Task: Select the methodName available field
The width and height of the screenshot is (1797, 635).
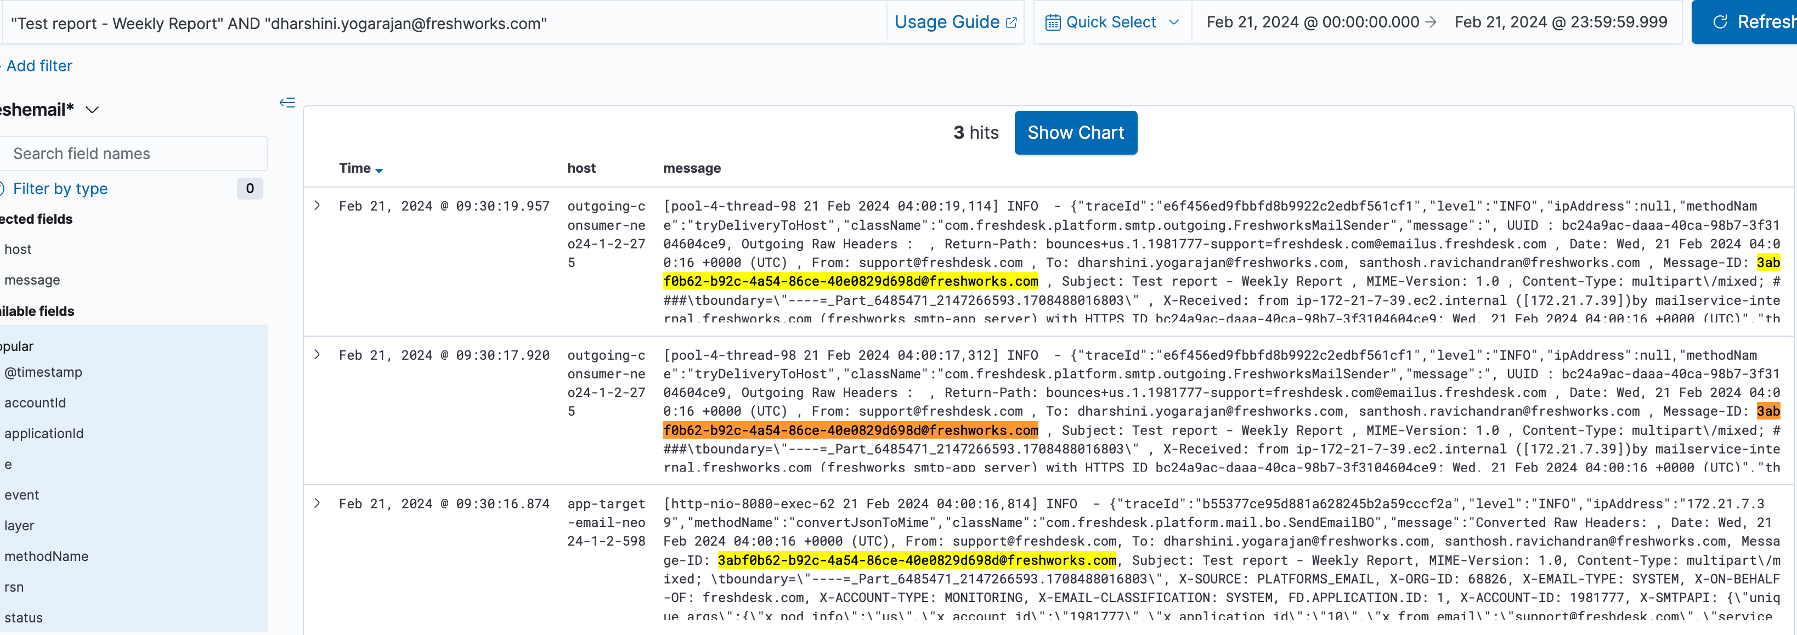Action: 46,556
